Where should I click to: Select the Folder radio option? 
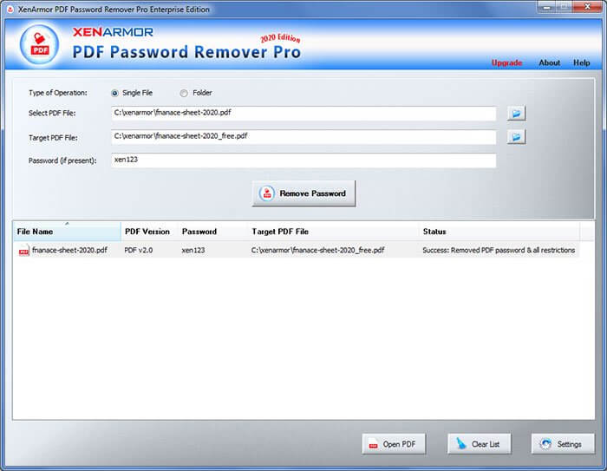point(184,93)
